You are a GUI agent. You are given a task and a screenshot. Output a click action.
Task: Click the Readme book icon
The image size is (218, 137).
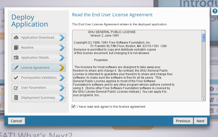pyautogui.click(x=16, y=48)
